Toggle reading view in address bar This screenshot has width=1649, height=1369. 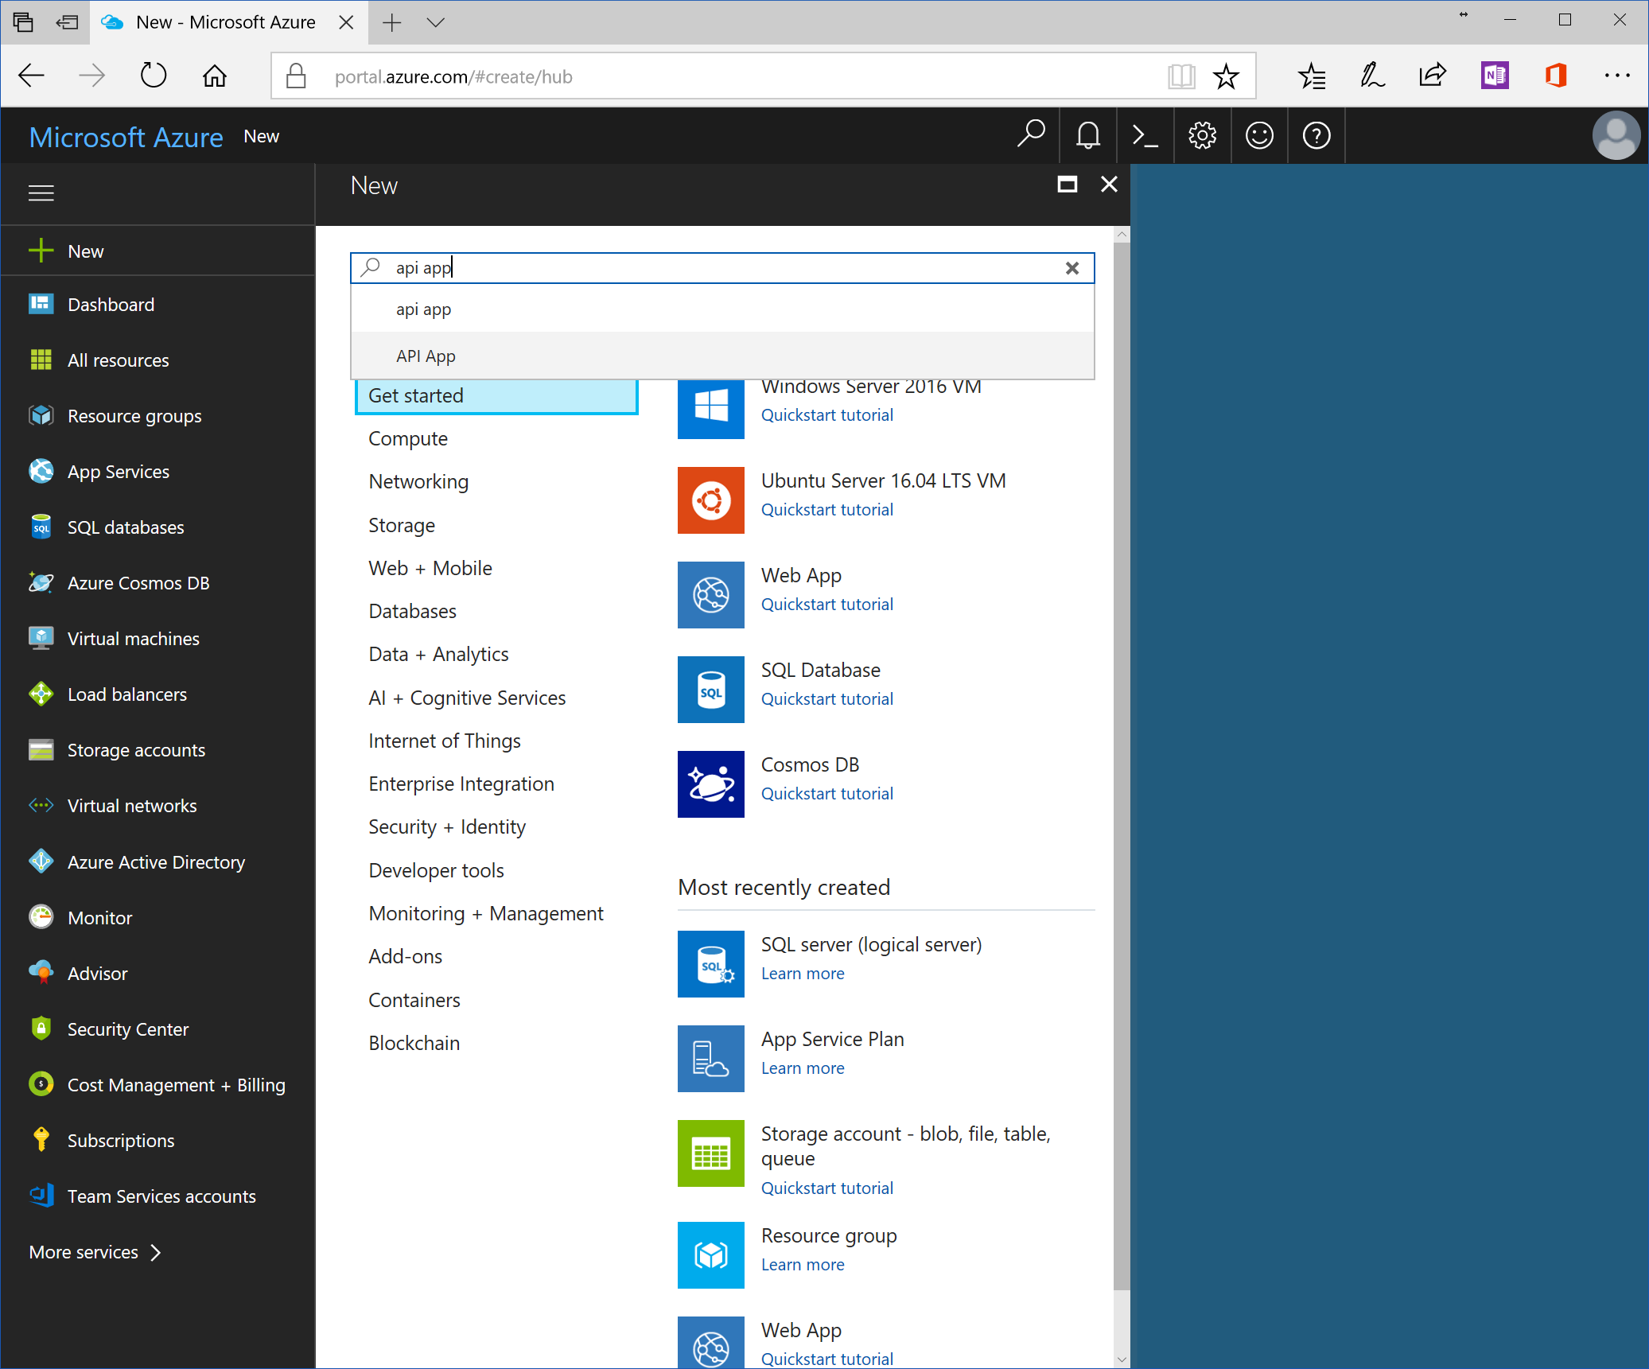point(1181,76)
